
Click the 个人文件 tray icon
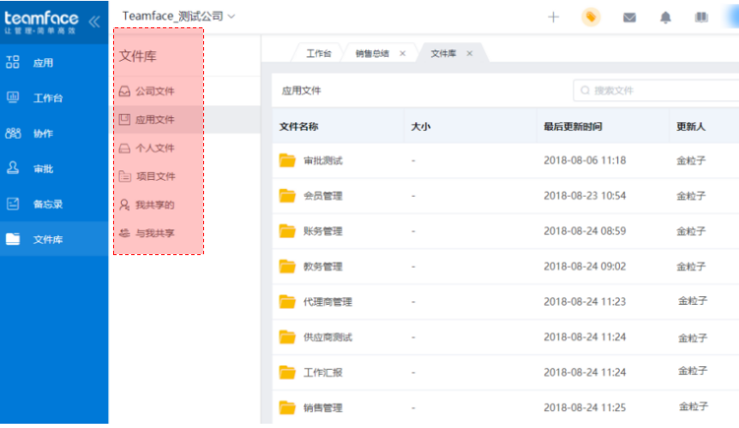124,148
